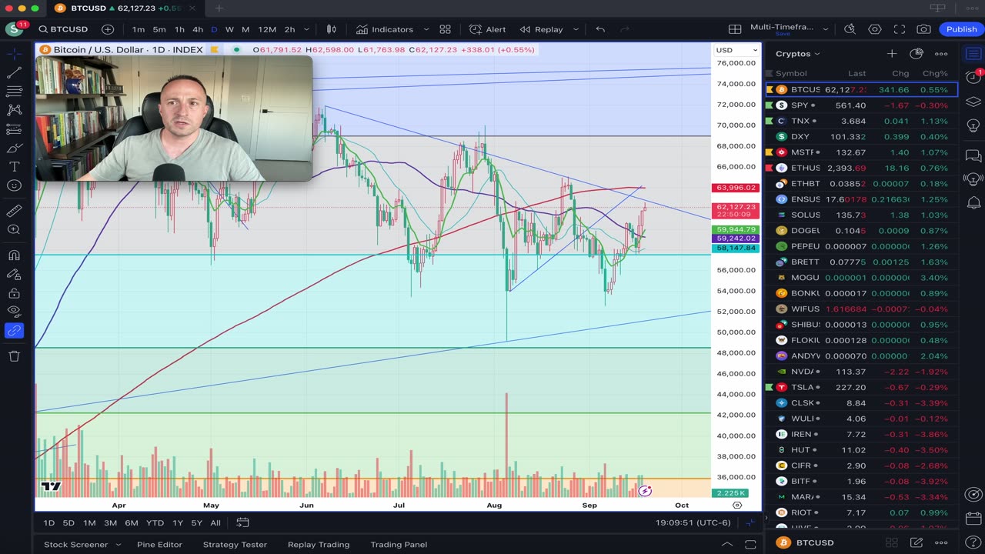Open the Strategy Tester tab
This screenshot has height=554, width=985.
pos(235,544)
